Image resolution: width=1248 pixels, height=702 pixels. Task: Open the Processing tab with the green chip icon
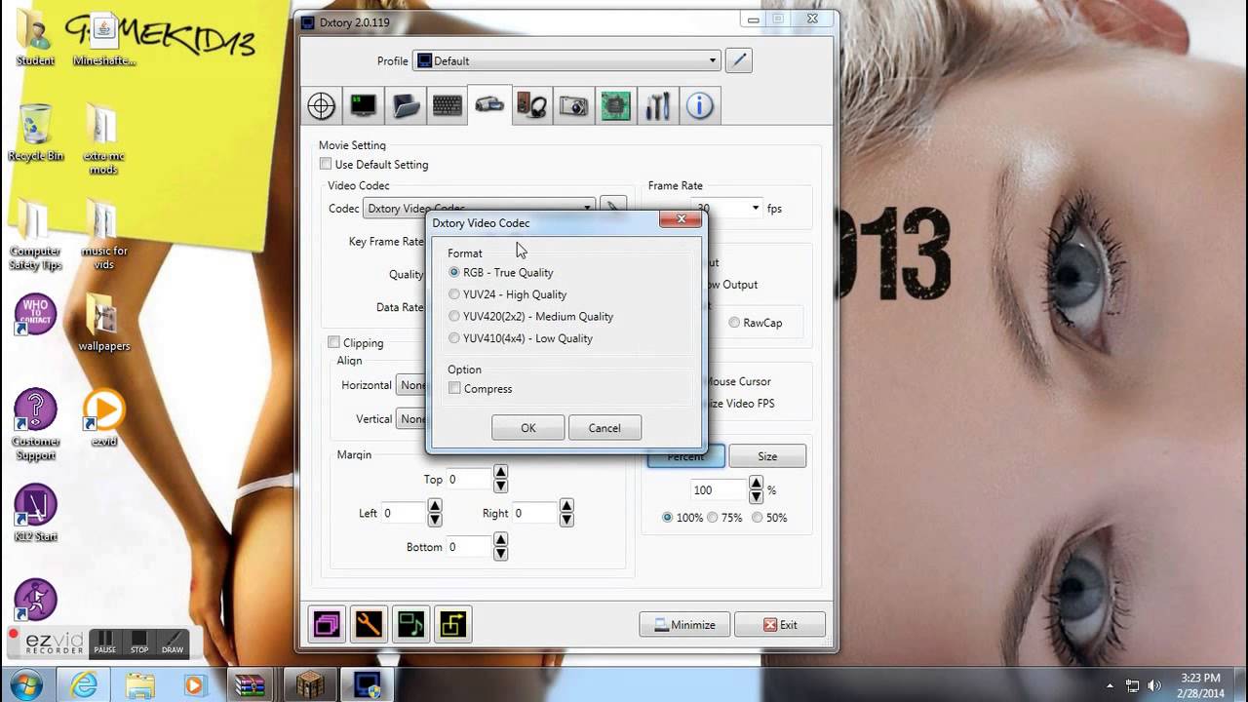pos(616,105)
